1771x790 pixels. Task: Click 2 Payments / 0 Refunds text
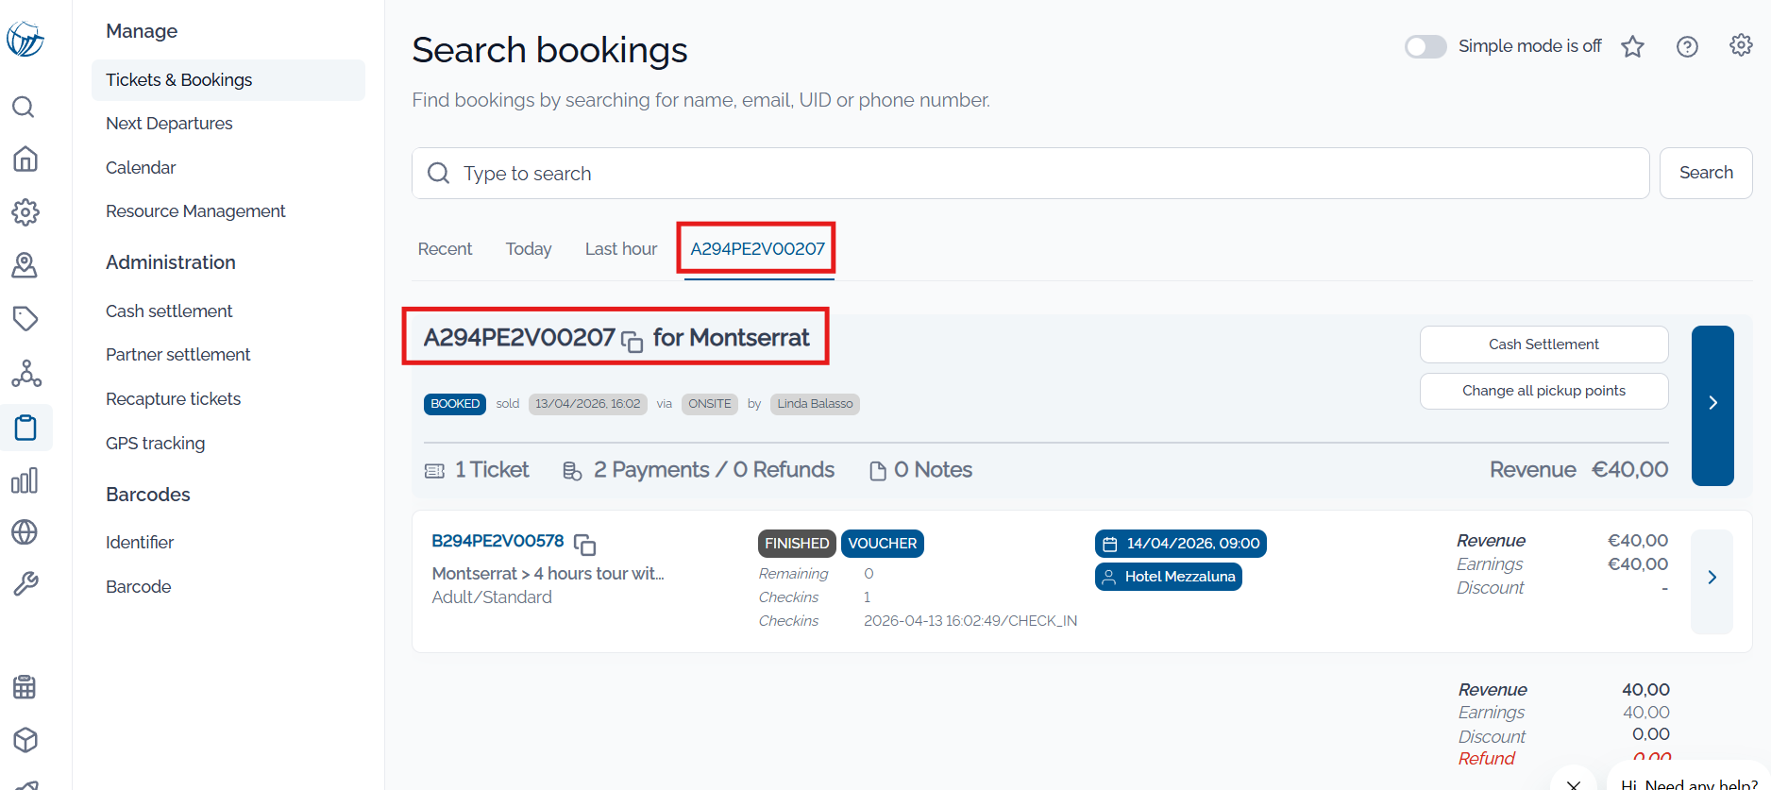pos(714,470)
